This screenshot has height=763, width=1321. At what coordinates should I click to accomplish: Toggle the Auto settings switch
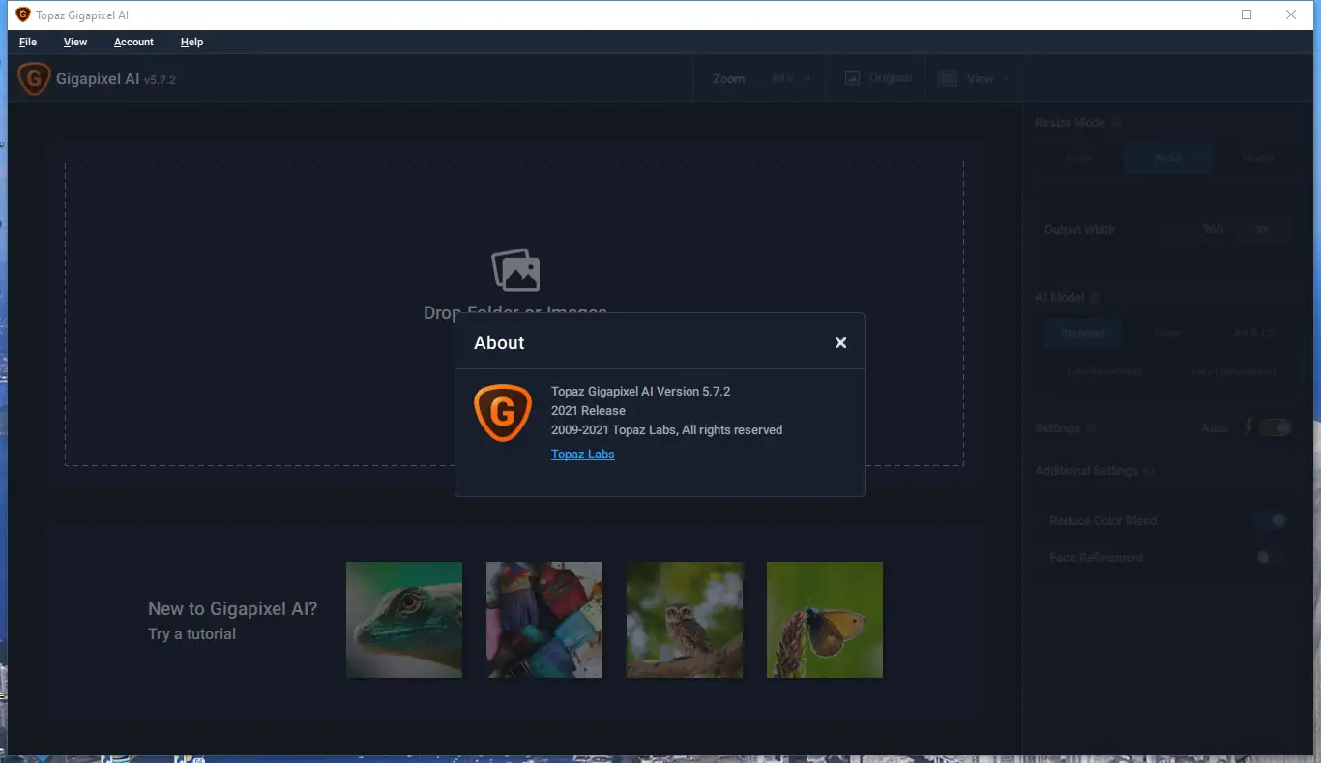click(x=1276, y=427)
